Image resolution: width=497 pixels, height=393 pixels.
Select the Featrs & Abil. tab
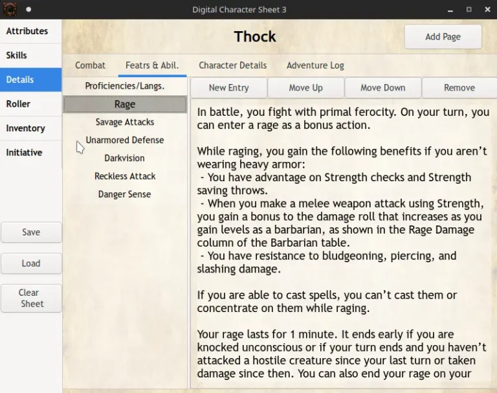pyautogui.click(x=152, y=65)
